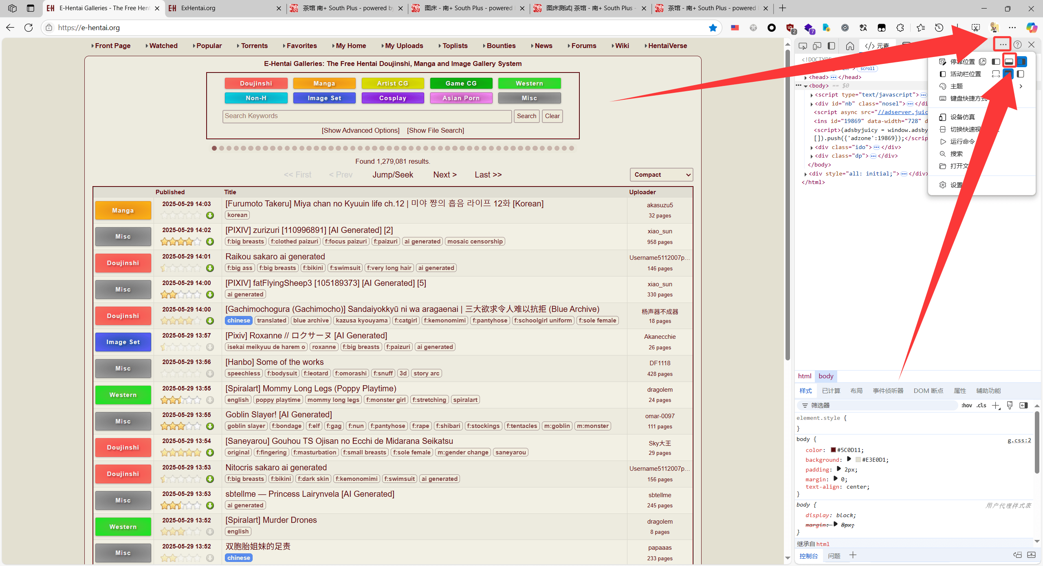Click the bookmark star in address bar
Screen dimensions: 1043x566
point(713,28)
